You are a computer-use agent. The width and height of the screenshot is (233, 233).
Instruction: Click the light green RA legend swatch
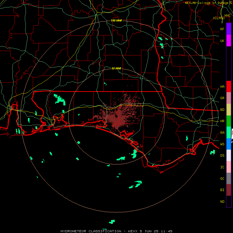(x=229, y=133)
